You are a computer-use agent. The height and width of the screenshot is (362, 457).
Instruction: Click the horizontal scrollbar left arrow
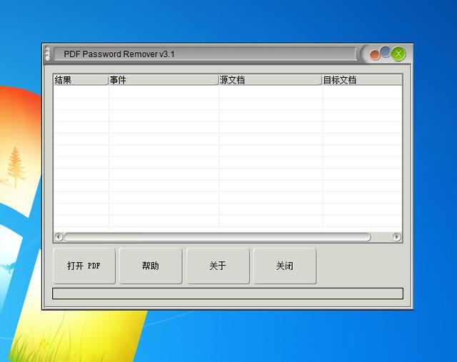pos(59,237)
